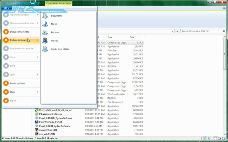Viewport: 228px width, 142px height.
Task: Select the Include in library menu item
Action: (21, 40)
